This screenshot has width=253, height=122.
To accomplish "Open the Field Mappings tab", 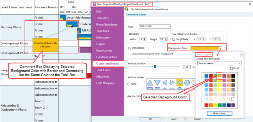I will tap(106, 83).
